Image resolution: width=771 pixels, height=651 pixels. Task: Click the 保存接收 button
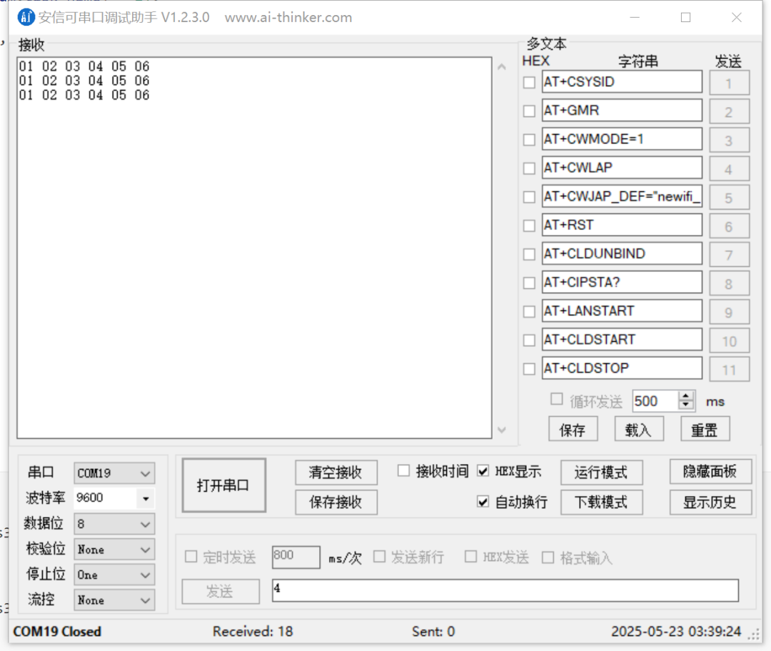tap(336, 502)
